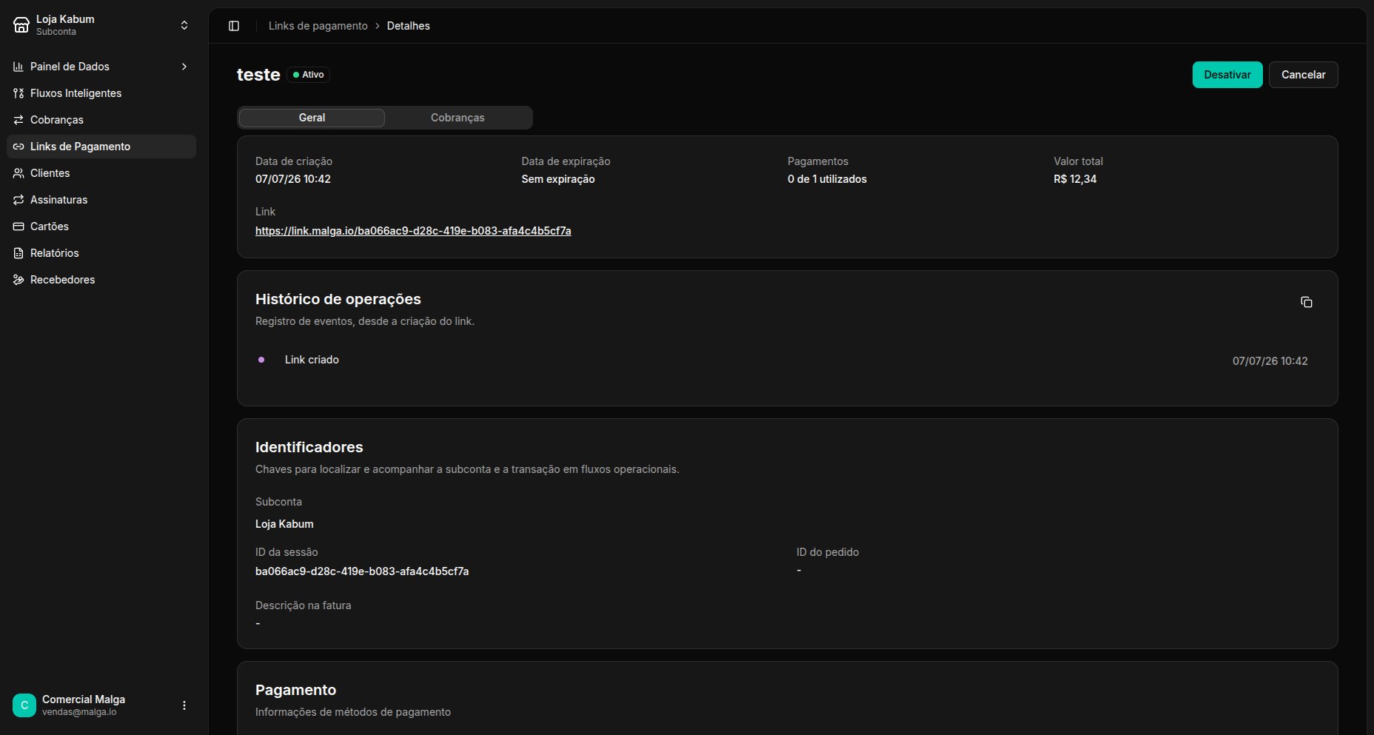The image size is (1374, 735).
Task: Open the link.malga.io payment link
Action: click(x=413, y=231)
